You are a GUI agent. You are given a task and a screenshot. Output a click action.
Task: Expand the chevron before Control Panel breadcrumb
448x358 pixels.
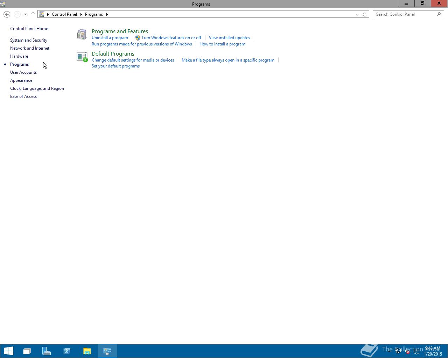(48, 14)
